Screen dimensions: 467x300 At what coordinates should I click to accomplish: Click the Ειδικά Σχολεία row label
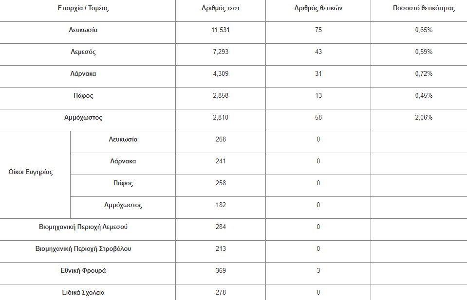point(83,293)
